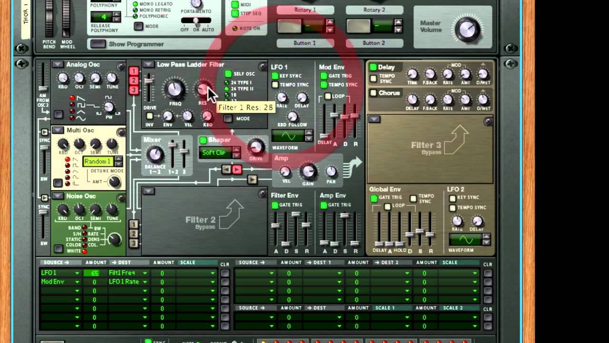
Task: Click the red right-arrow routing button below Shaper
Action: click(x=237, y=170)
